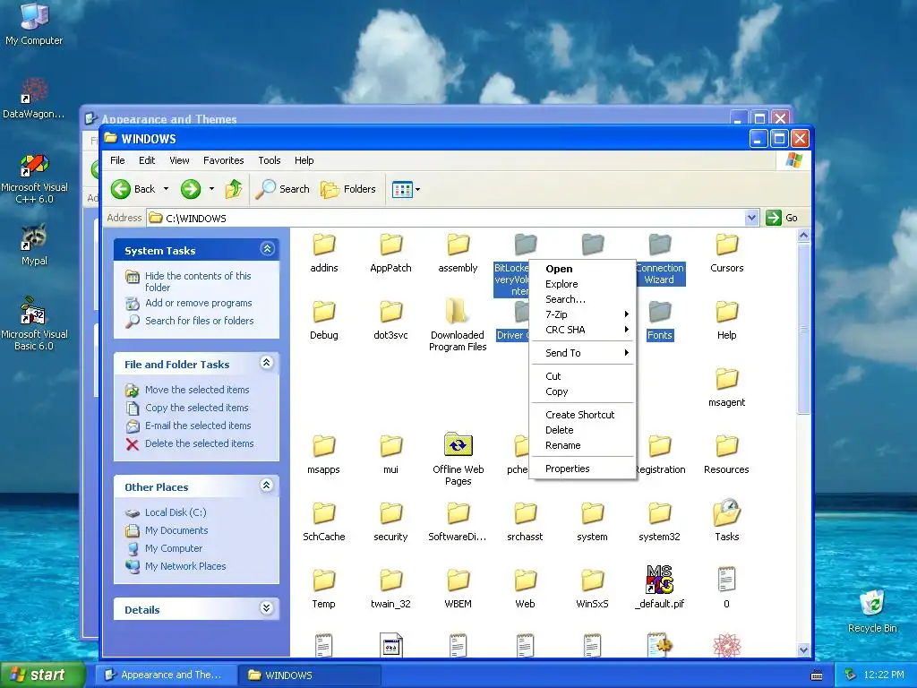
Task: Collapse the Other Places panel
Action: 267,486
